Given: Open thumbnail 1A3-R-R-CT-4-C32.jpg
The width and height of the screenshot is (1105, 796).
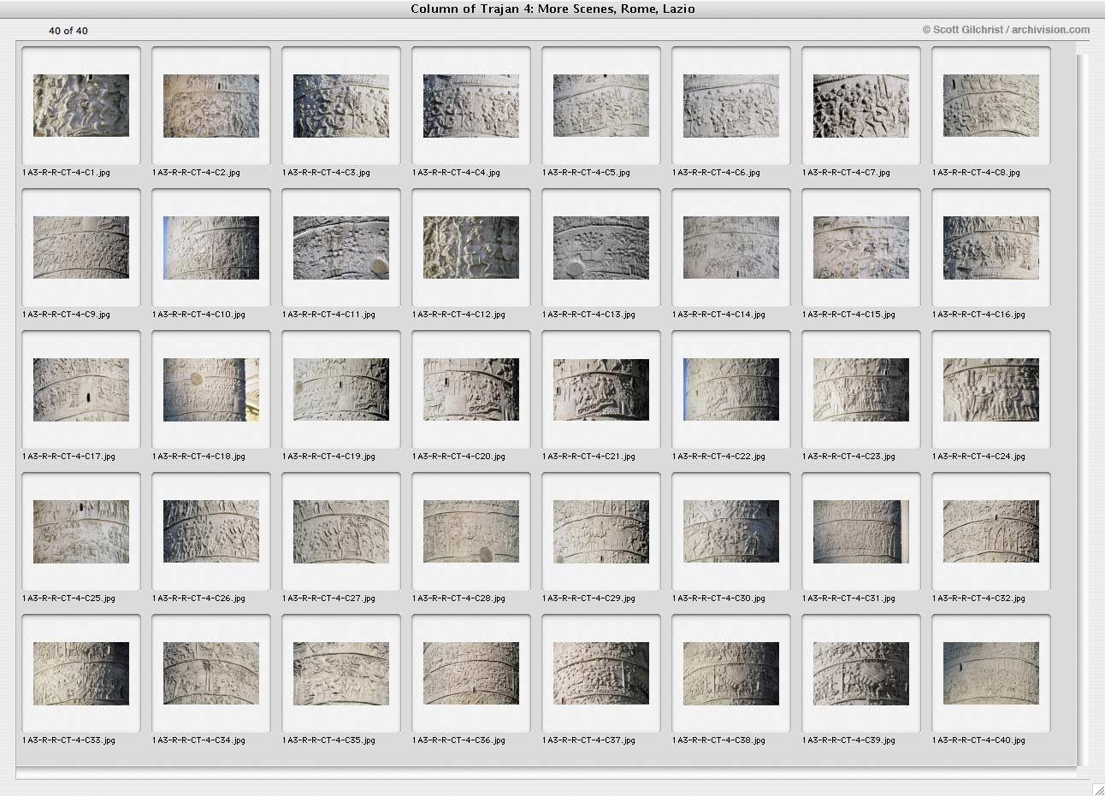Looking at the screenshot, I should coord(991,531).
